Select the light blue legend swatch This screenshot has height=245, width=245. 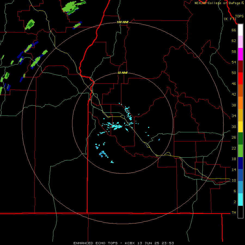tap(240, 187)
